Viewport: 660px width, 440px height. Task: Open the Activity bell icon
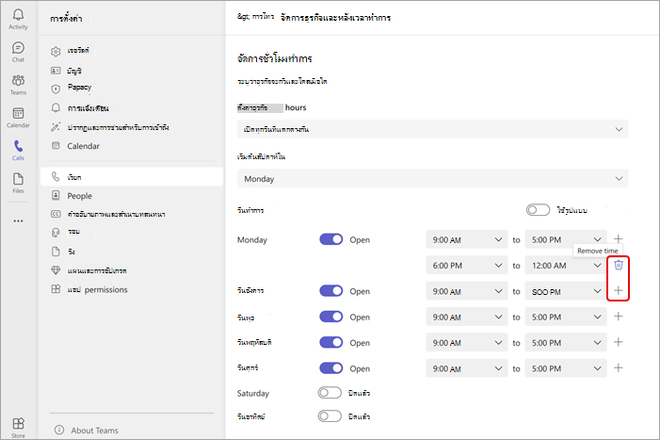coord(18,19)
